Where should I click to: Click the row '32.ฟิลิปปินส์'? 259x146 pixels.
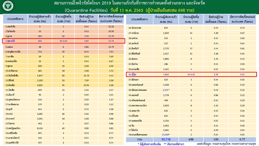click(191, 54)
